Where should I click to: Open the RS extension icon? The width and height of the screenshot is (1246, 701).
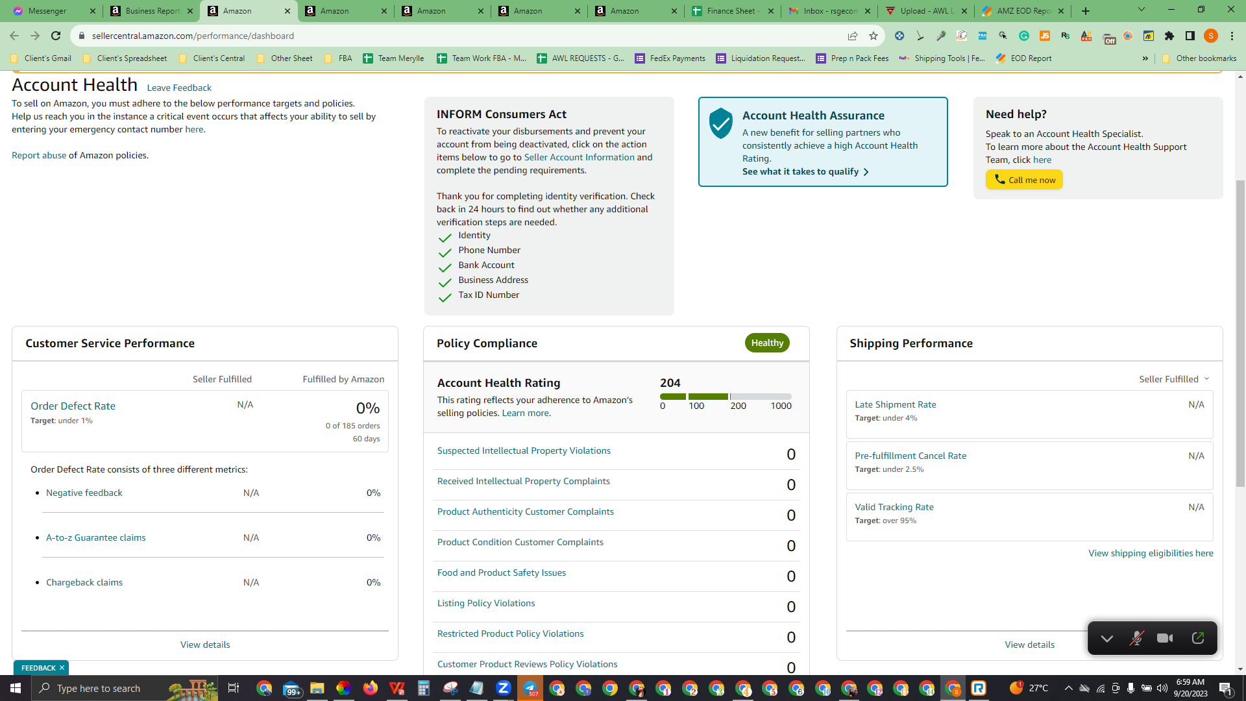click(x=1066, y=36)
